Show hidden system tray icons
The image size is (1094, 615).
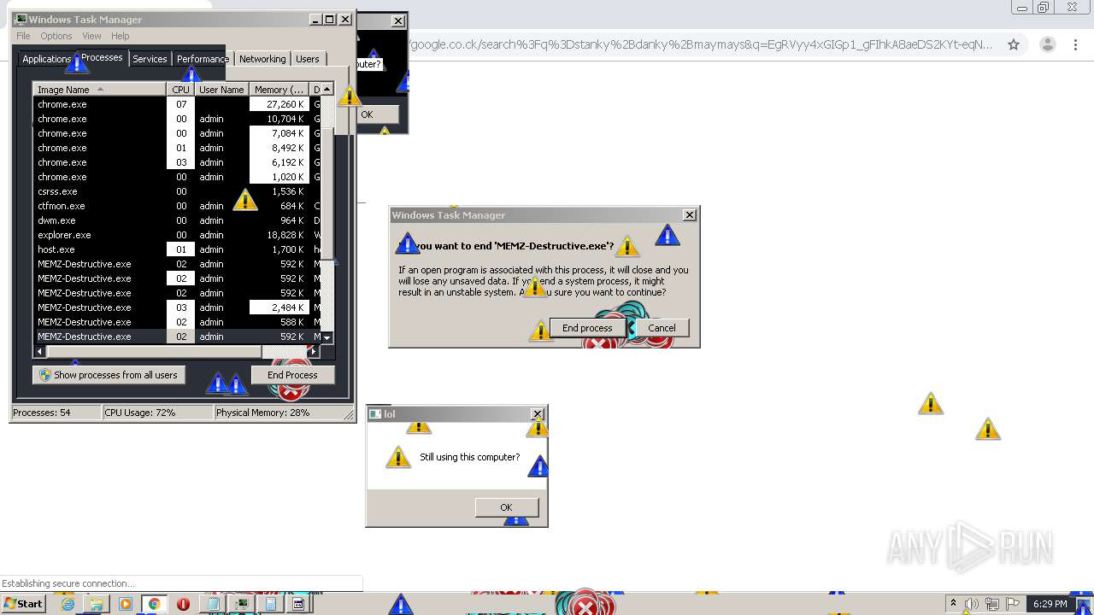point(953,604)
